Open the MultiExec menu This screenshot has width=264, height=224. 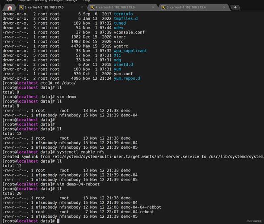tap(25, 1)
